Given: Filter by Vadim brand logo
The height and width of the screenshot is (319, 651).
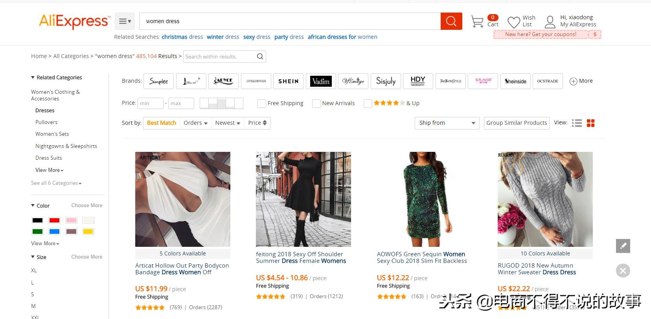Looking at the screenshot, I should [x=321, y=81].
